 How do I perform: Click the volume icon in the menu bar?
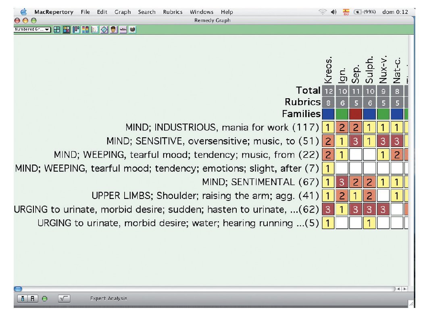coord(333,12)
